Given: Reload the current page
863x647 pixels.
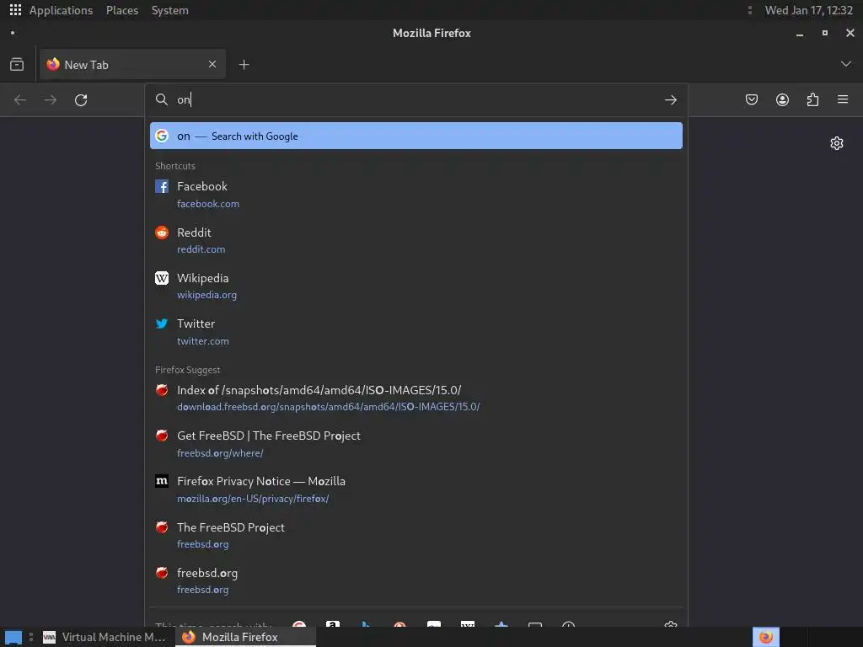Looking at the screenshot, I should (81, 100).
